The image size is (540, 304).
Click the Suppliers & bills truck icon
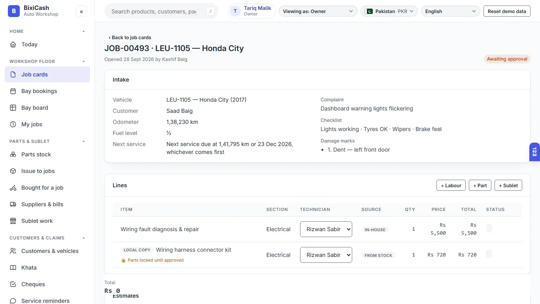(13, 204)
